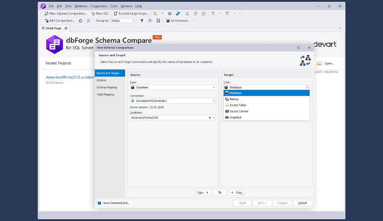Close the New Schema Comparison dialog
The width and height of the screenshot is (383, 221).
click(309, 47)
